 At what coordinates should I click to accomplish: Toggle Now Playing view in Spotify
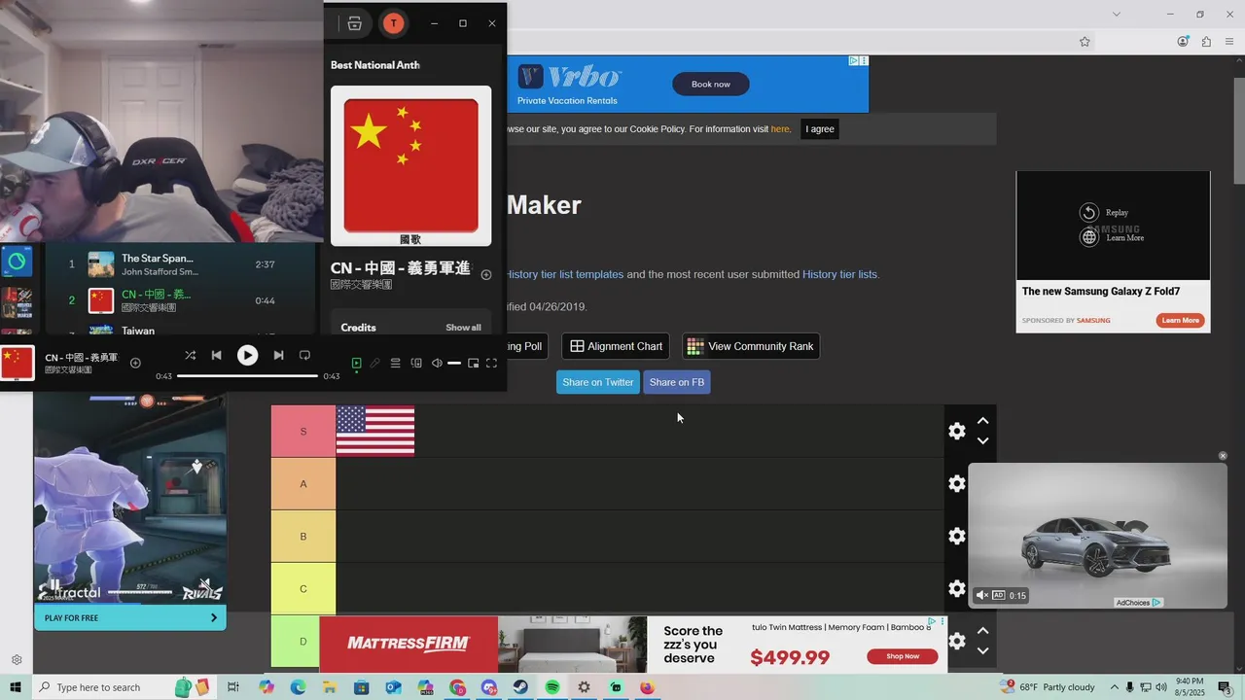356,363
